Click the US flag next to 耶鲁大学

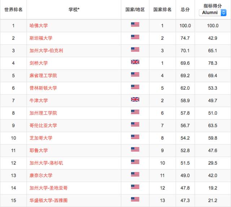pyautogui.click(x=135, y=149)
